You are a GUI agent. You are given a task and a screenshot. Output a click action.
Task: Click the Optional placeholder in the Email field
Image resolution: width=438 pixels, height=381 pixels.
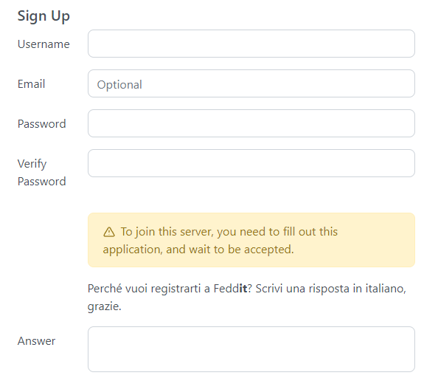click(x=119, y=85)
